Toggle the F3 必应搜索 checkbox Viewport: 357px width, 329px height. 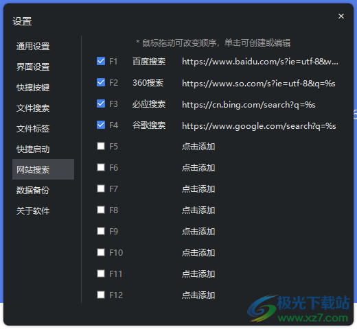[x=101, y=103]
